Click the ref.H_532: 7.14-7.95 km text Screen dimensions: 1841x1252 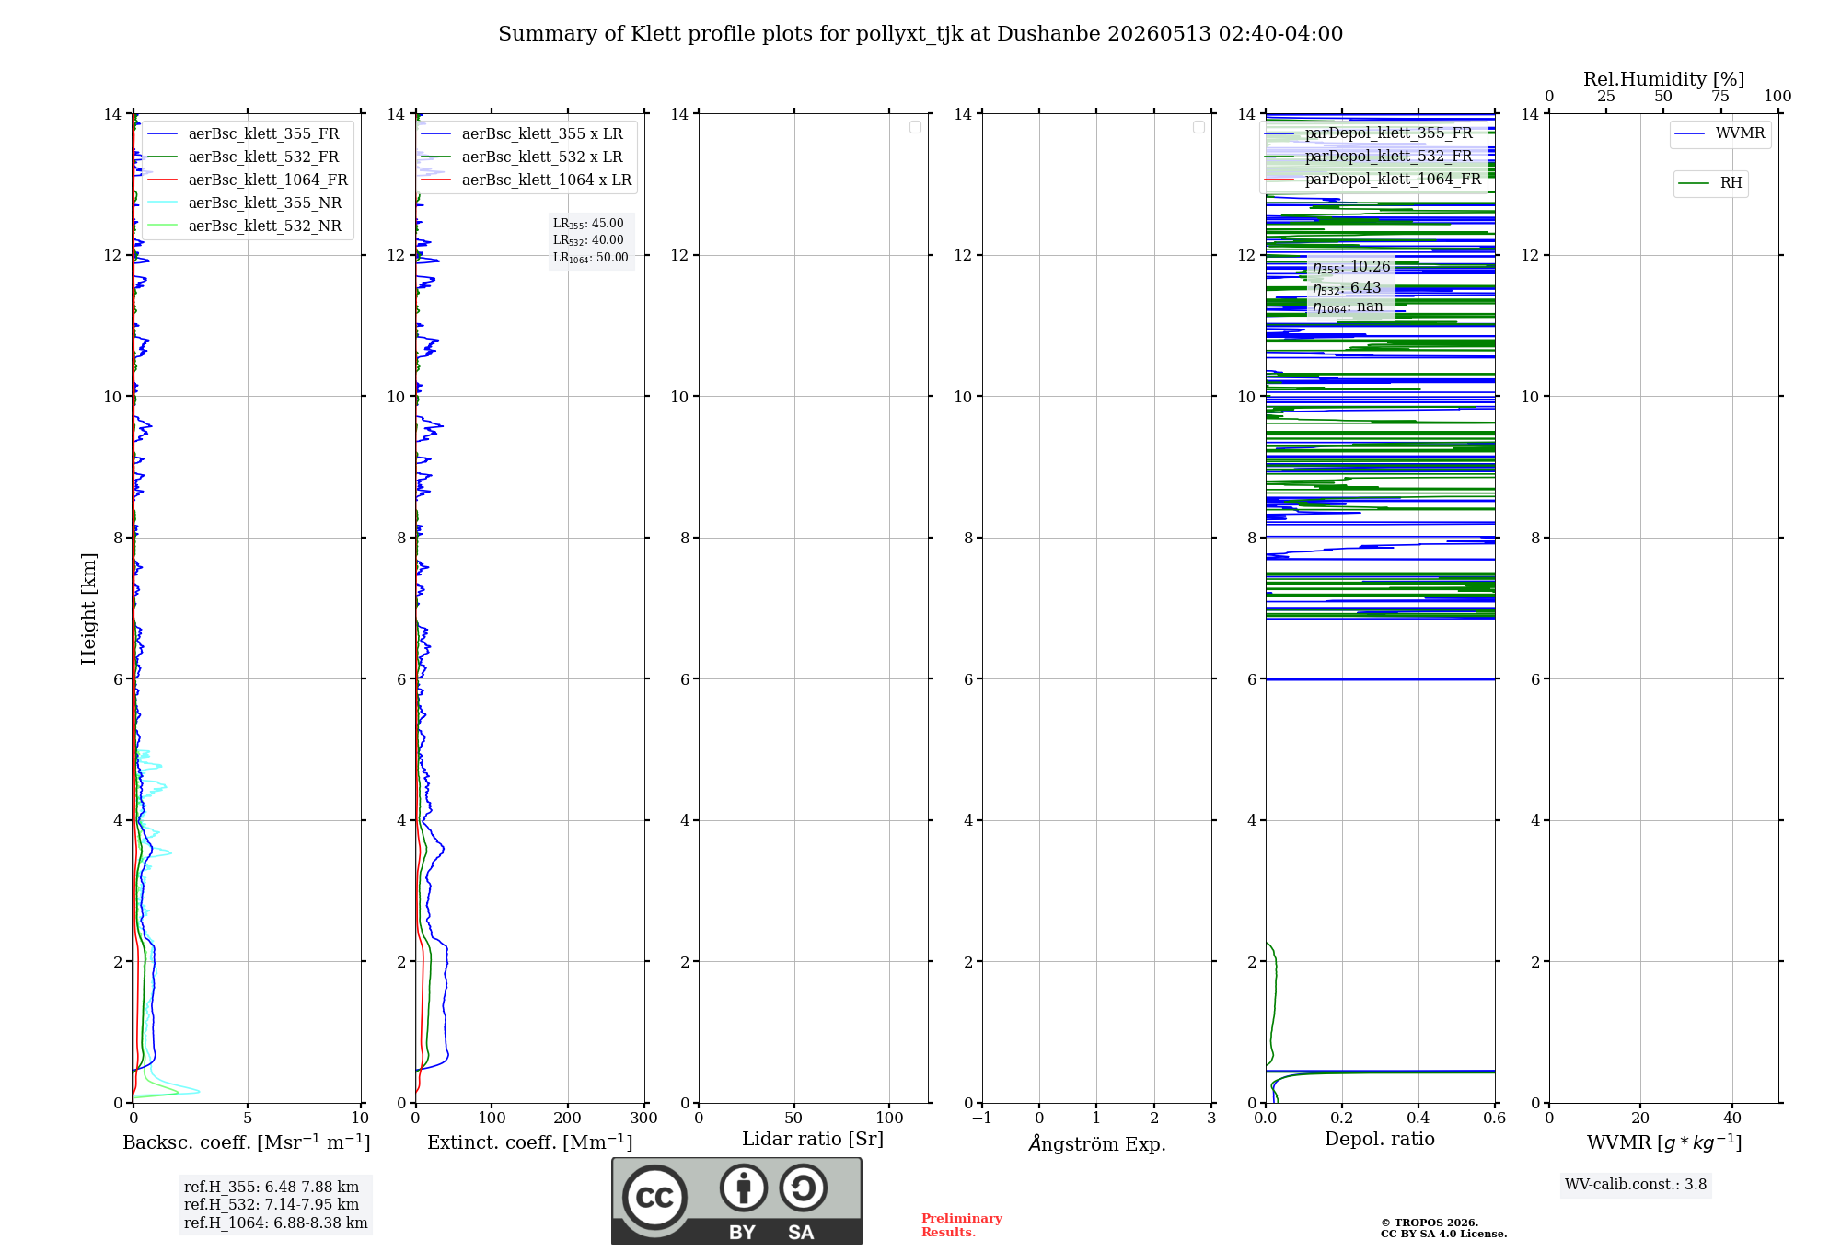272,1205
